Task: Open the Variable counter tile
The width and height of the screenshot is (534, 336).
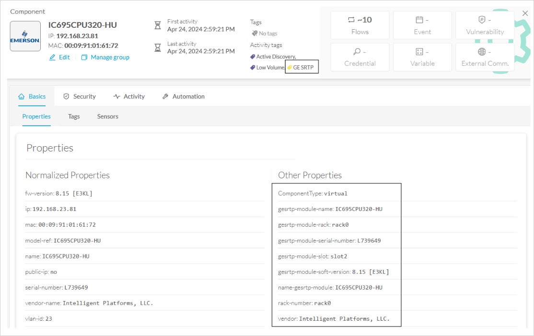Action: click(422, 57)
